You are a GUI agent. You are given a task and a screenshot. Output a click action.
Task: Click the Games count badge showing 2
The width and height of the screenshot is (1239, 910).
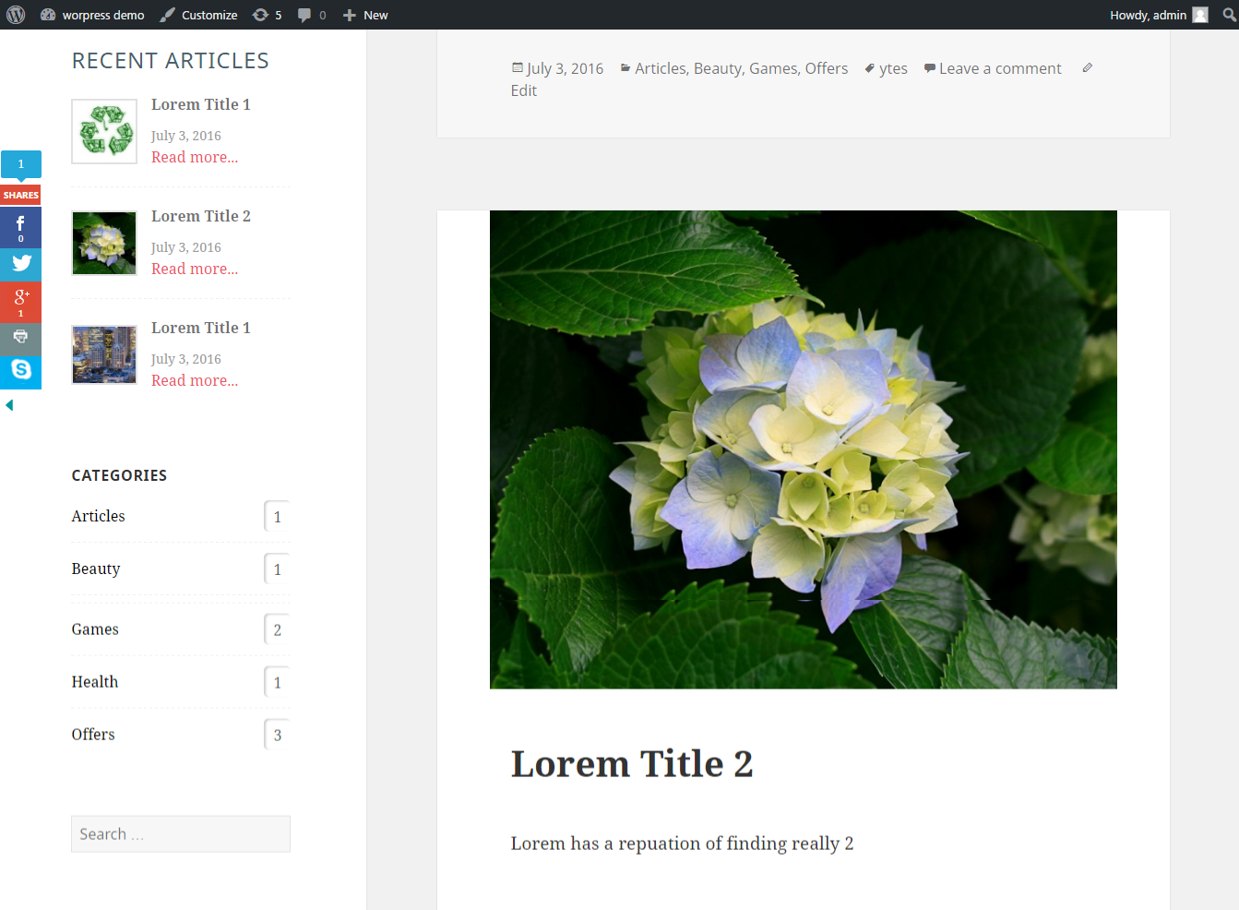click(x=277, y=629)
